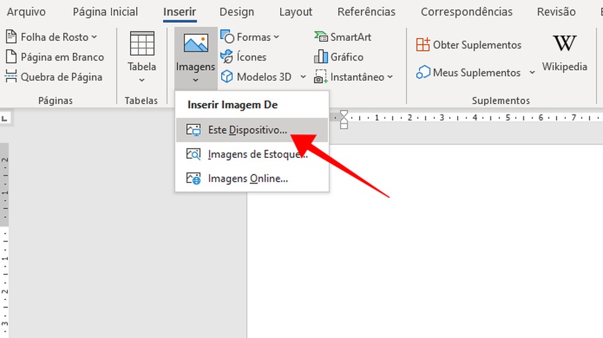Pick Imagens Online menu entry

[248, 178]
